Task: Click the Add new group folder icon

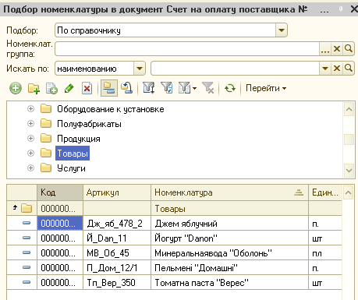Action: click(34, 89)
